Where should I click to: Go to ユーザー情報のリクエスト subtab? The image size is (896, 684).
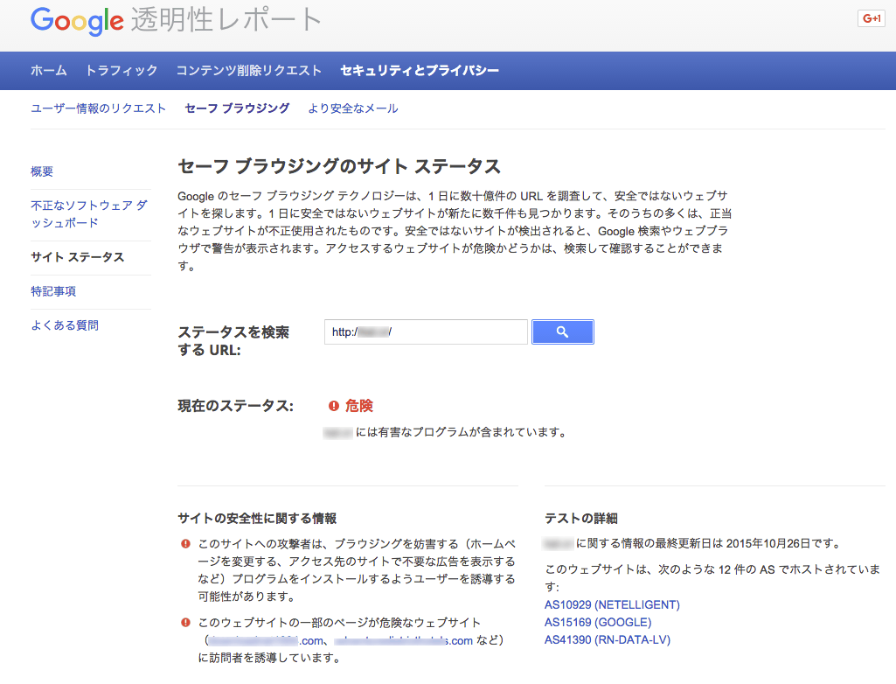click(98, 108)
